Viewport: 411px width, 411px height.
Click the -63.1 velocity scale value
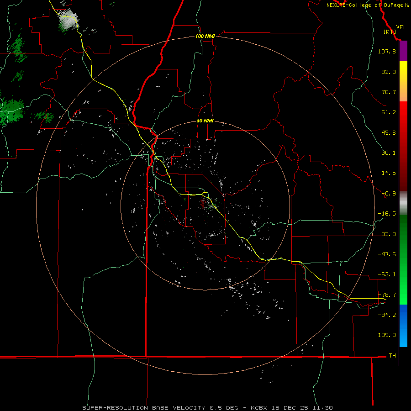[387, 274]
